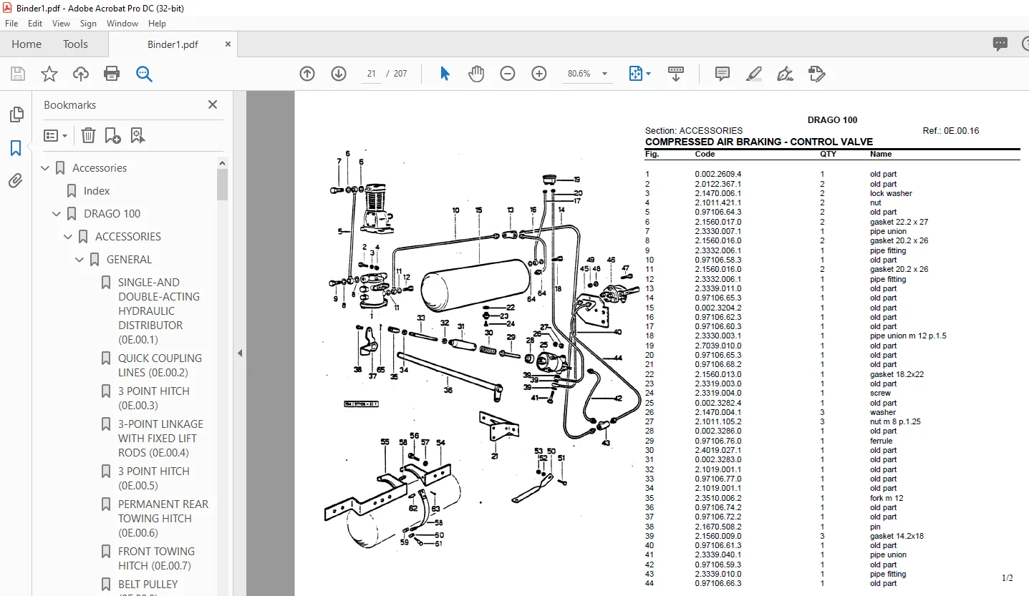Zoom out with the minus icon

pyautogui.click(x=508, y=74)
